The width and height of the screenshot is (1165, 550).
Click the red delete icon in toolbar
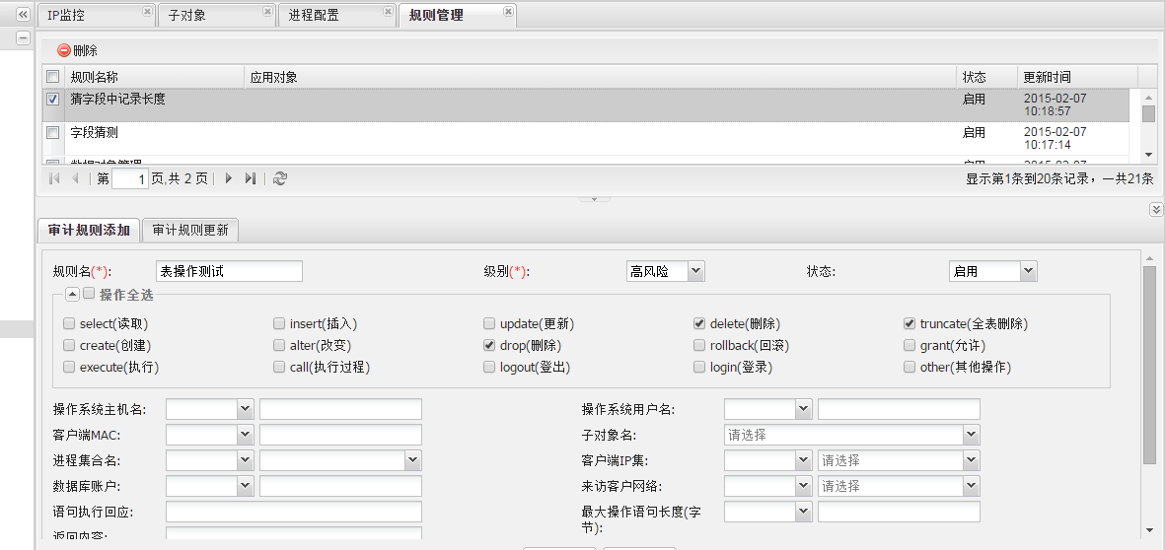click(x=64, y=50)
